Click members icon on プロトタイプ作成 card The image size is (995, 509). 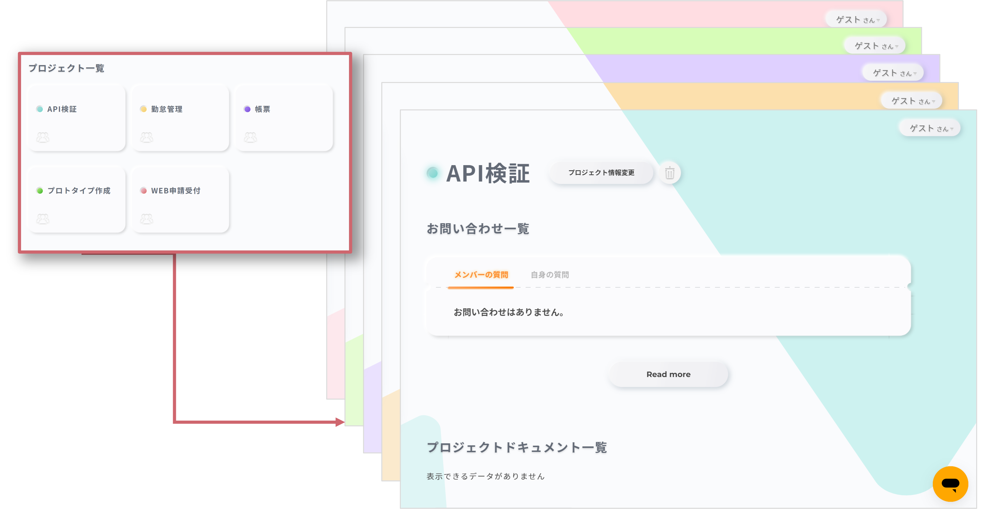[x=43, y=219]
